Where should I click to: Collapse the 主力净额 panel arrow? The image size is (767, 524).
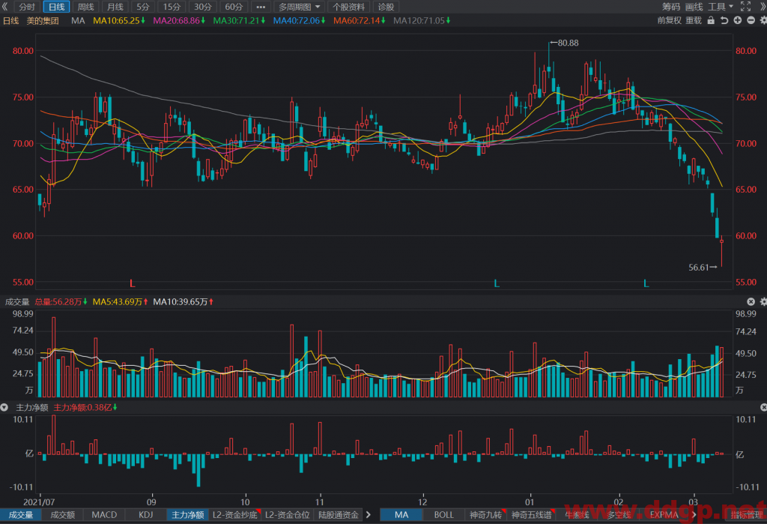(x=4, y=408)
